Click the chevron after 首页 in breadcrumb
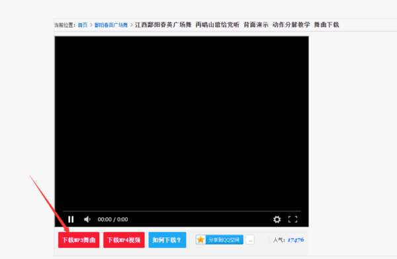The height and width of the screenshot is (259, 397). click(91, 25)
